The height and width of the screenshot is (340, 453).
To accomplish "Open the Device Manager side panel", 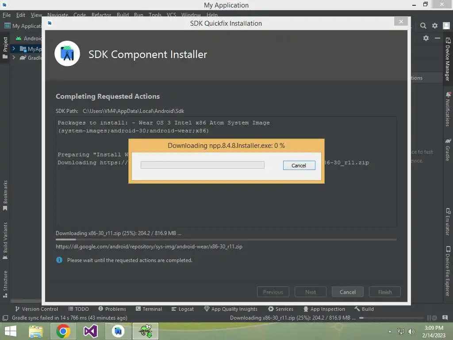I will 448,59.
